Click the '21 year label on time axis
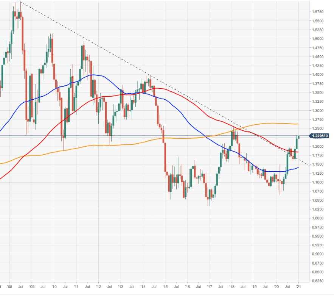 click(298, 287)
